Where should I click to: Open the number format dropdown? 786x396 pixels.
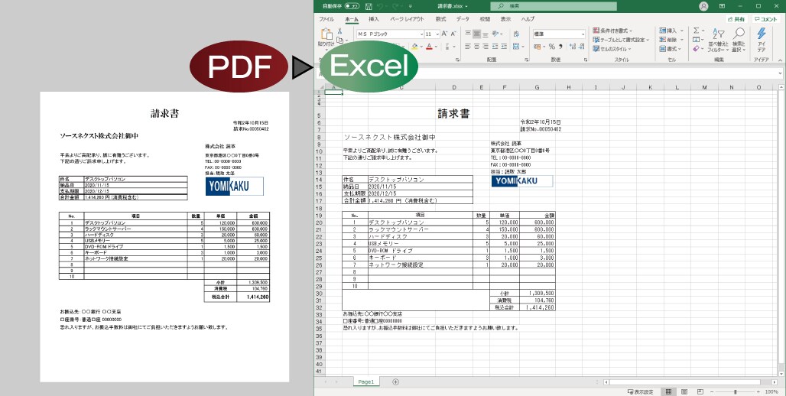[x=583, y=34]
